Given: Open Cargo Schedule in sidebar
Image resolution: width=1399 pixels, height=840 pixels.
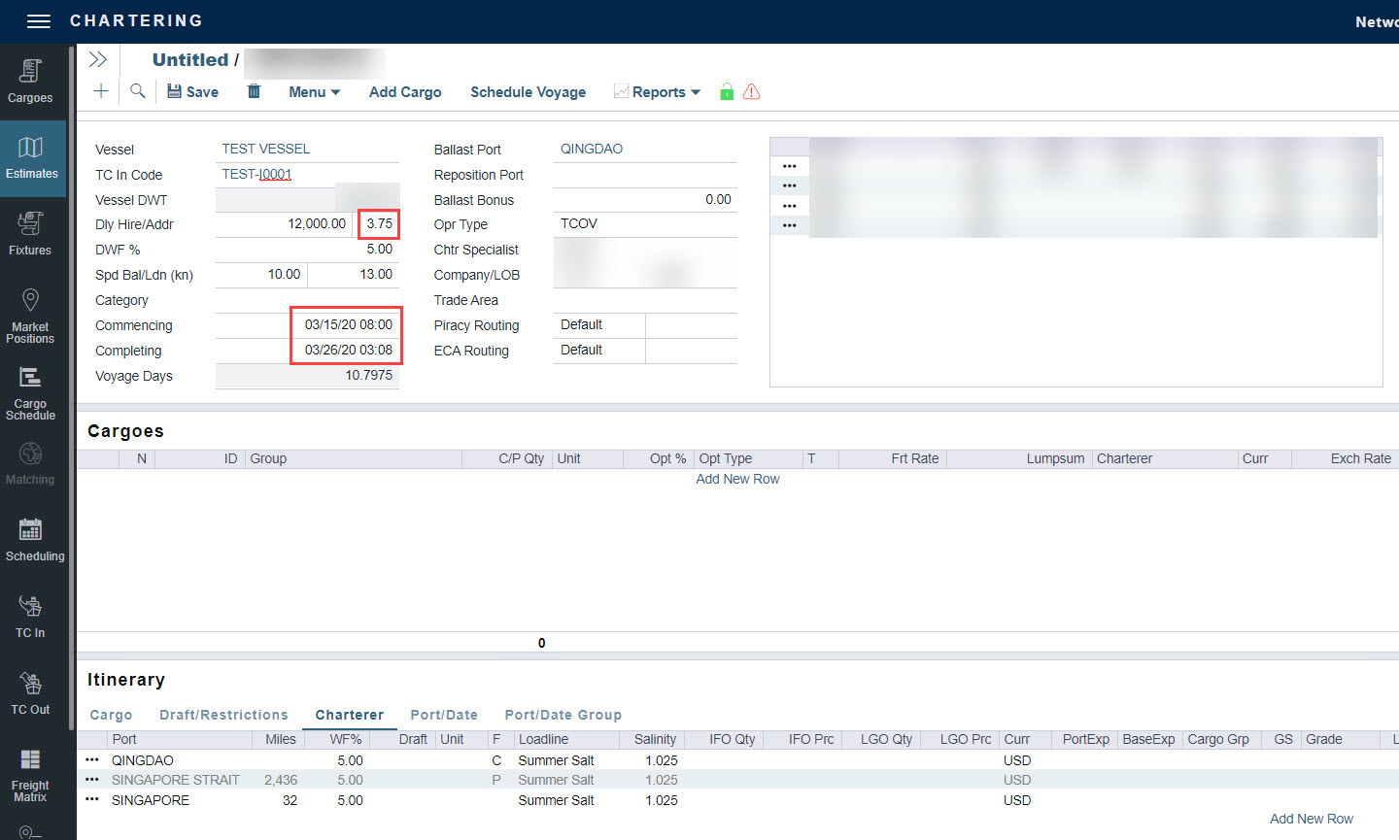Looking at the screenshot, I should (x=30, y=392).
